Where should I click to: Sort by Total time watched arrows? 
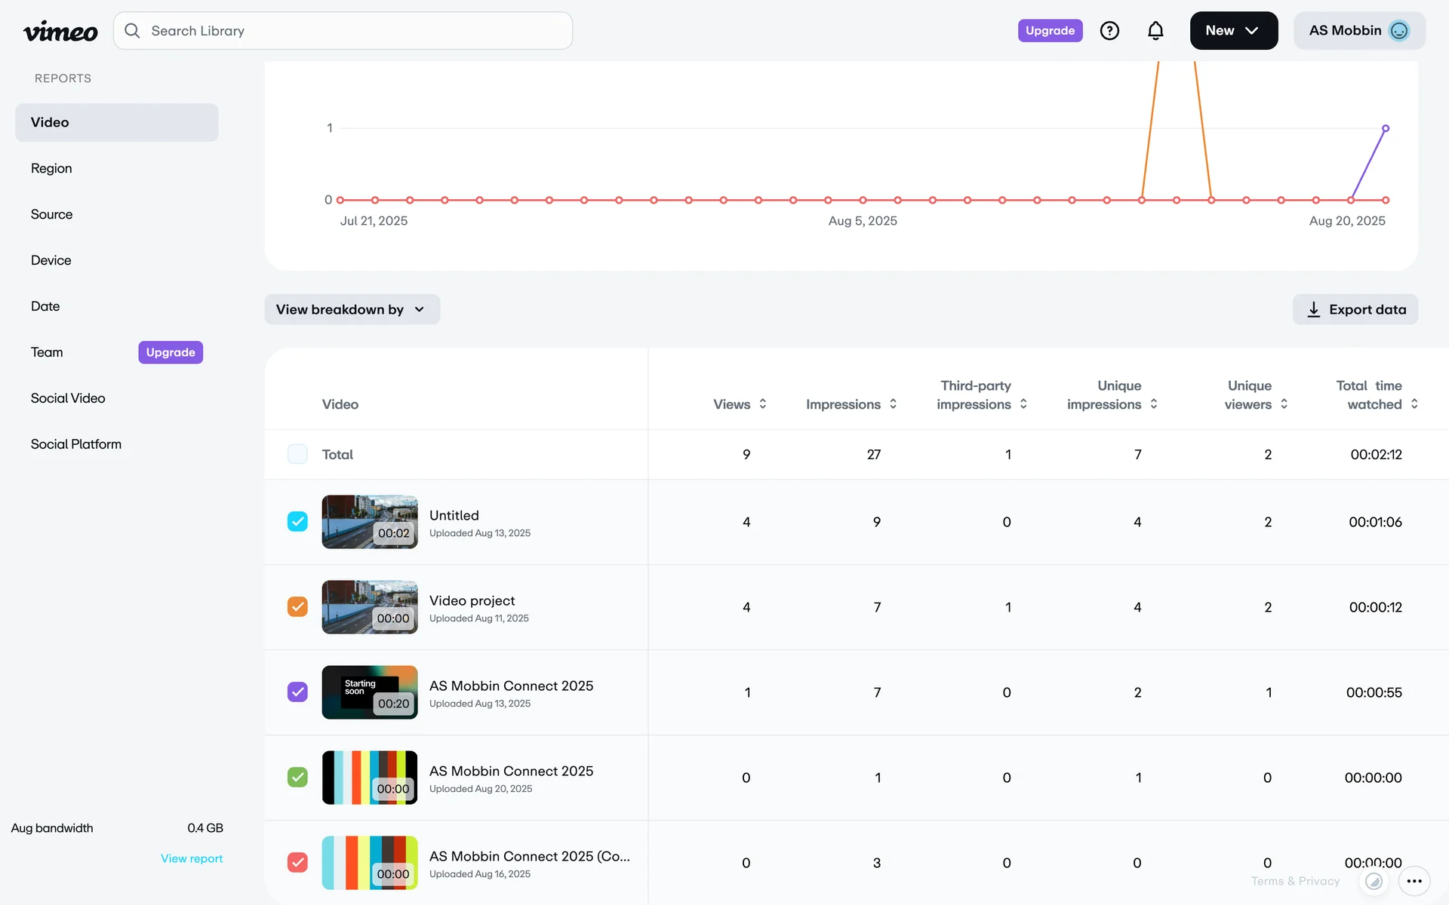tap(1414, 404)
